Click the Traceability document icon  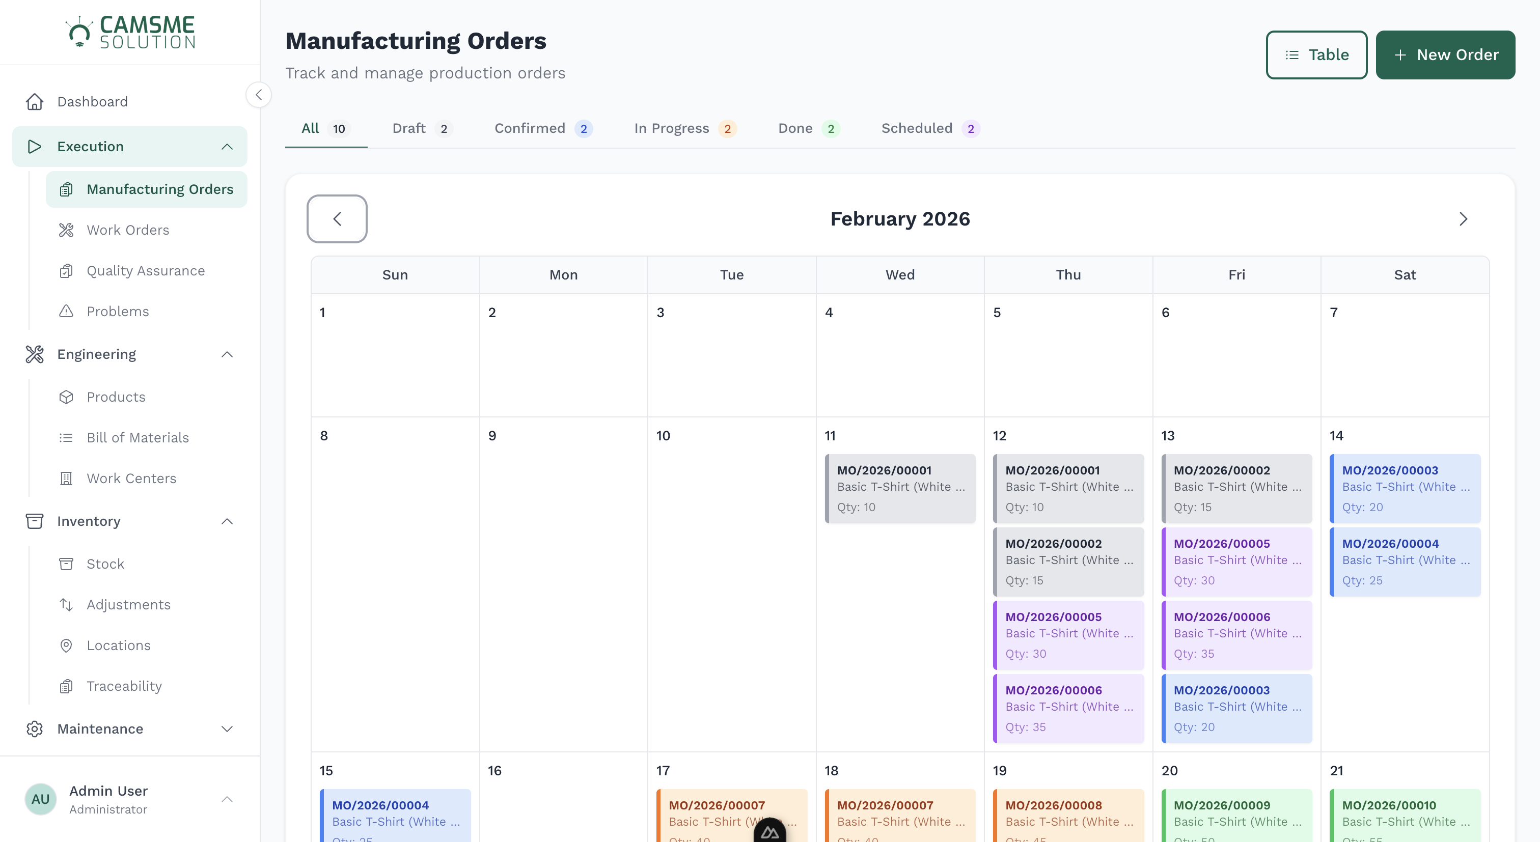point(66,685)
